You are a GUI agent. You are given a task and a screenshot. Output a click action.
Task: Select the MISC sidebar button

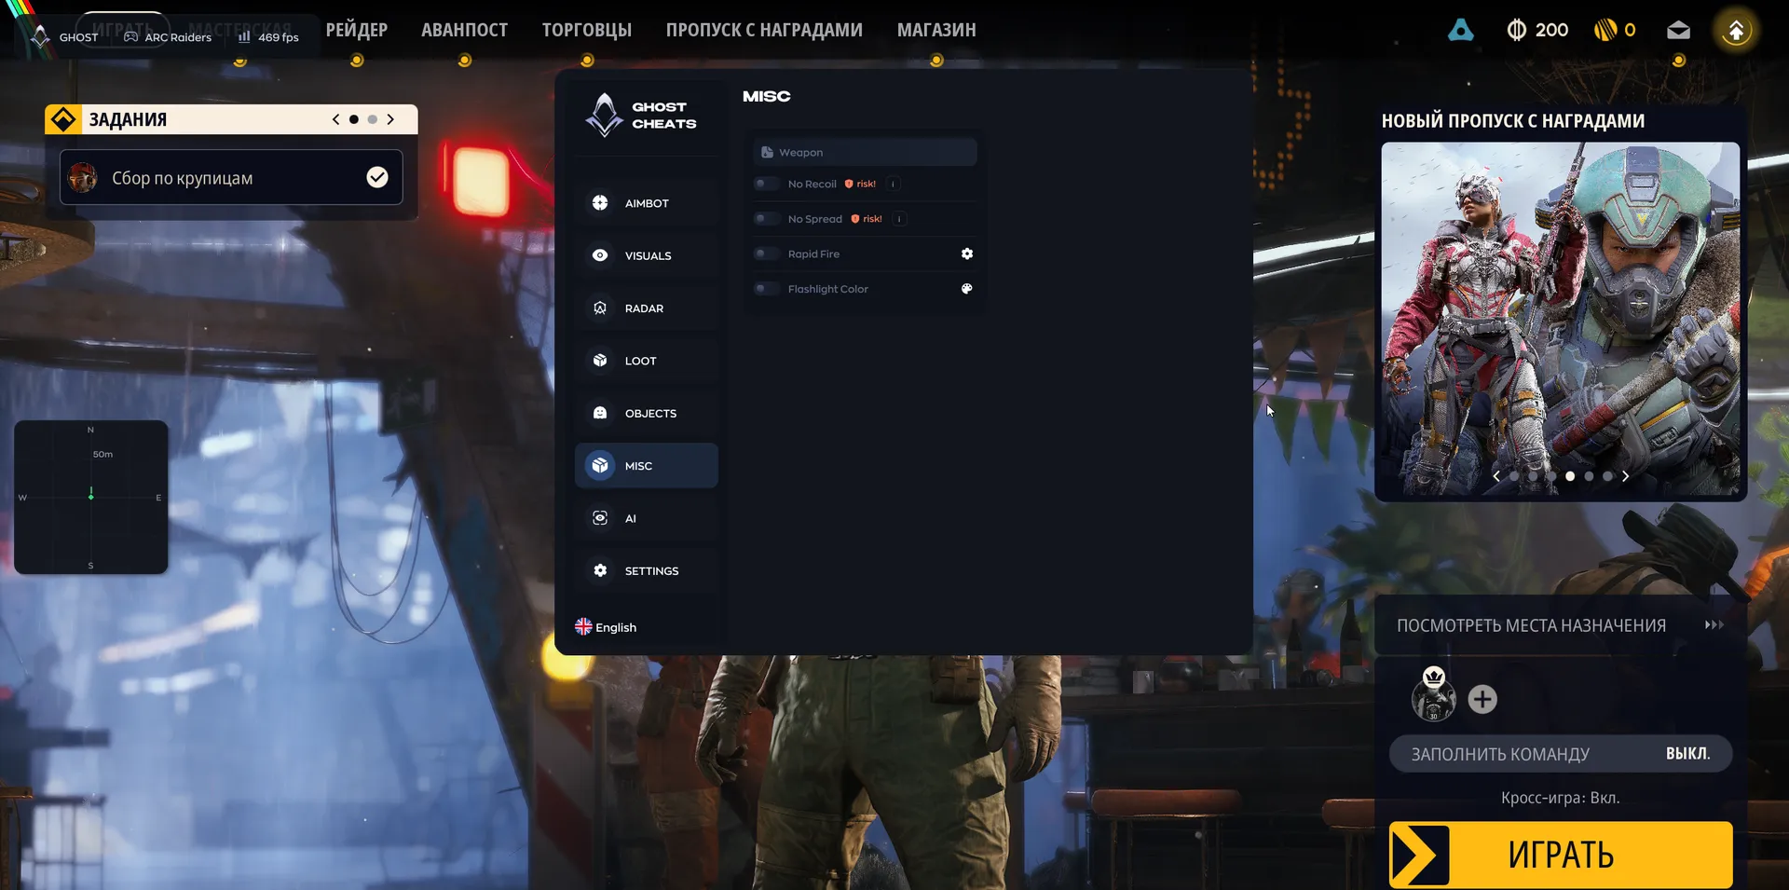coord(646,465)
